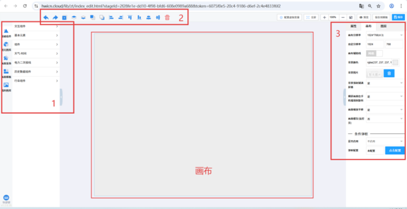
Task: Delete background image with blue trash button
Action: 389,73
